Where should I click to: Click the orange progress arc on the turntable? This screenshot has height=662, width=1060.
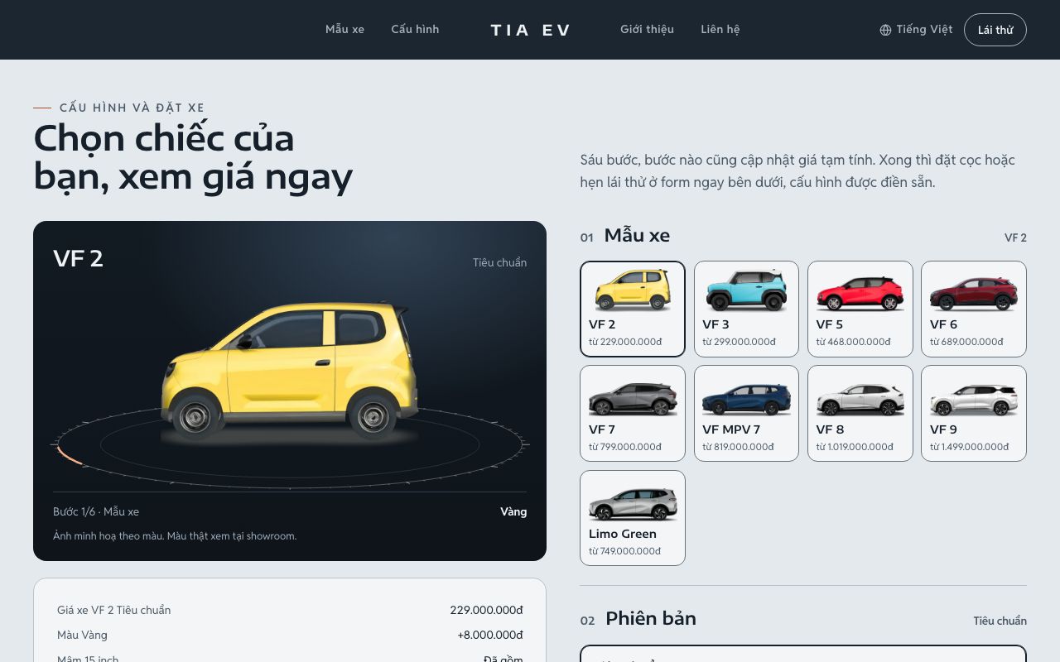tap(68, 455)
